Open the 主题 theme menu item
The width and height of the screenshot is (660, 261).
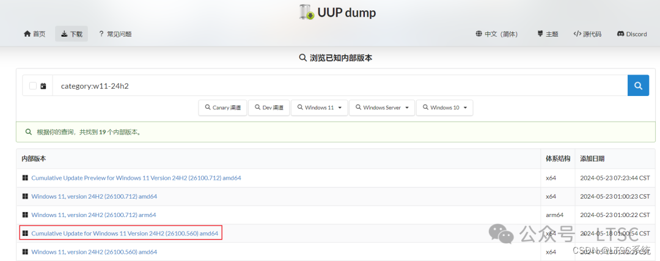click(x=548, y=34)
